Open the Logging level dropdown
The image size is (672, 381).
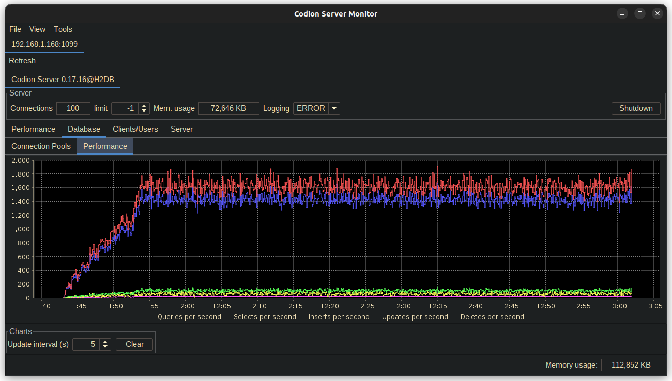(x=333, y=108)
